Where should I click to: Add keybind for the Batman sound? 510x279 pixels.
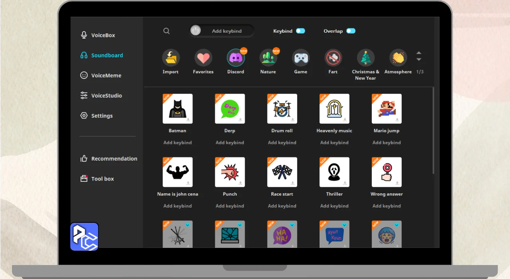[x=178, y=143]
